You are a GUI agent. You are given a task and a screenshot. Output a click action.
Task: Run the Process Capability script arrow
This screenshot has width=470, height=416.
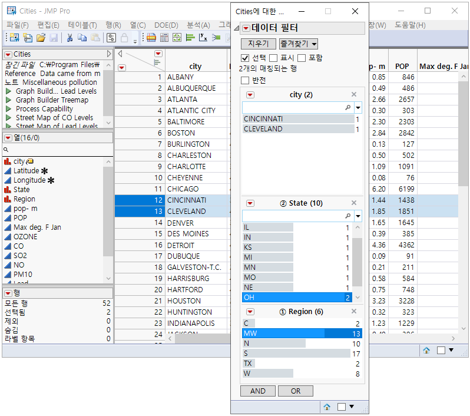tap(9, 108)
